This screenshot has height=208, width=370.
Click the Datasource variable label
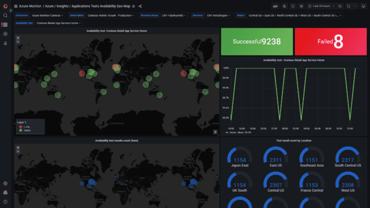pos(22,15)
